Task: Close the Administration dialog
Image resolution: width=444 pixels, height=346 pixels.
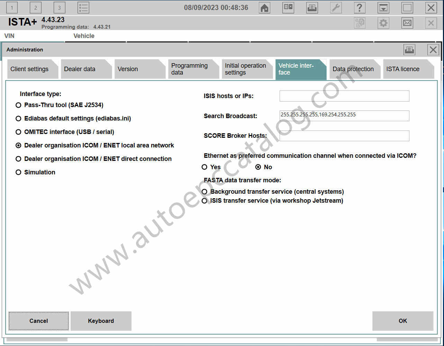Action: coord(433,50)
